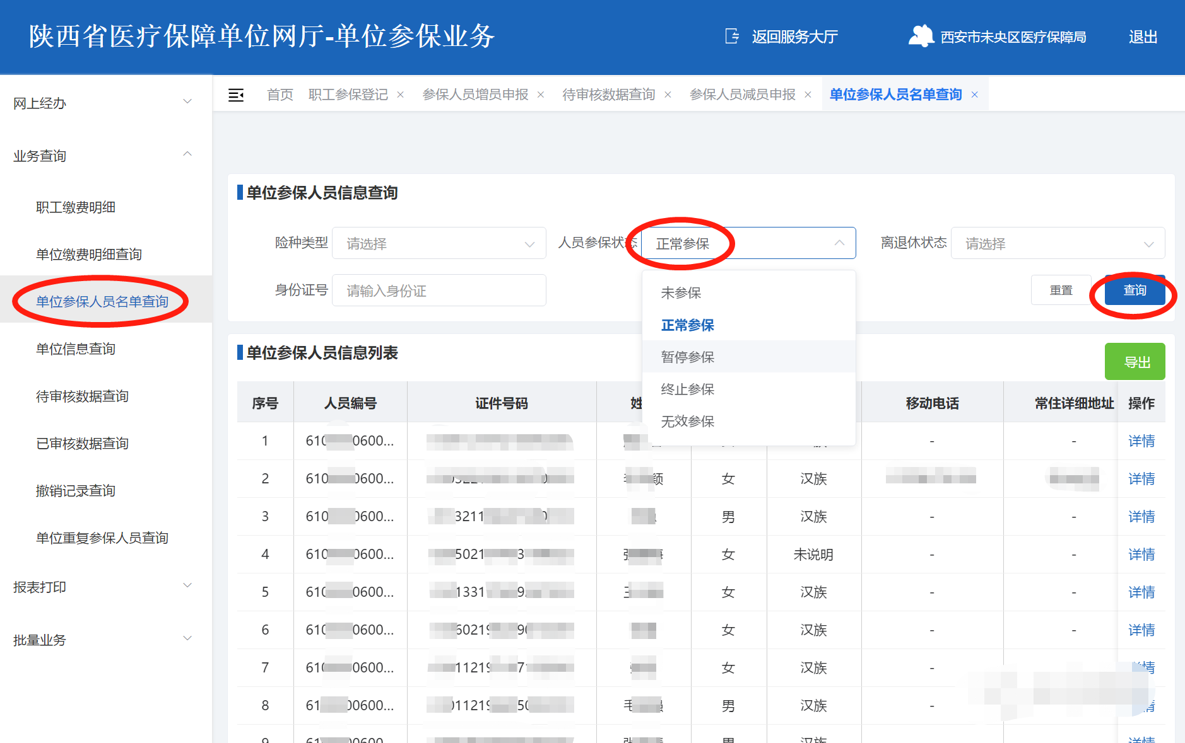Close the 待审核数据查询 tab
This screenshot has width=1185, height=743.
(x=668, y=95)
